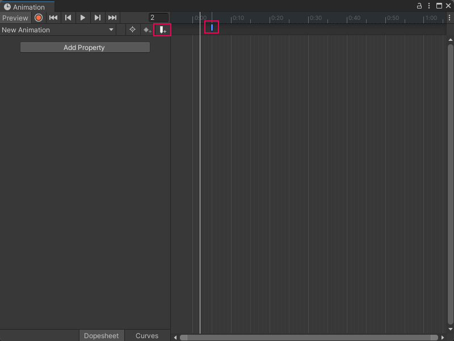Go to the previous keyframe
Image resolution: width=454 pixels, height=341 pixels.
68,18
